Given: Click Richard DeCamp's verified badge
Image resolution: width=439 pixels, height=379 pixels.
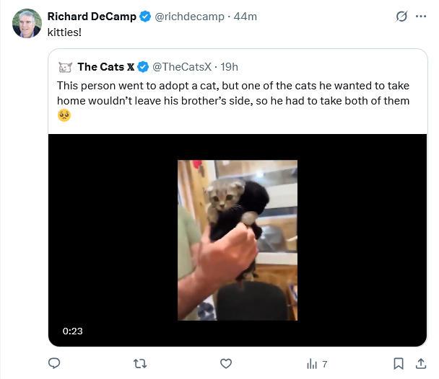Looking at the screenshot, I should [x=145, y=17].
